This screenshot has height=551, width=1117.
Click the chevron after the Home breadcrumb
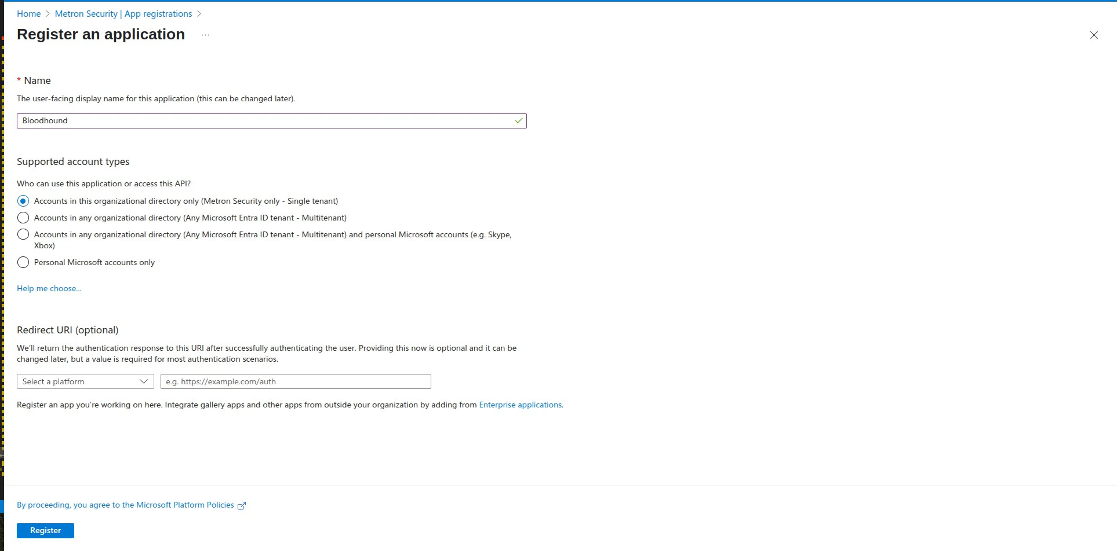[x=47, y=13]
